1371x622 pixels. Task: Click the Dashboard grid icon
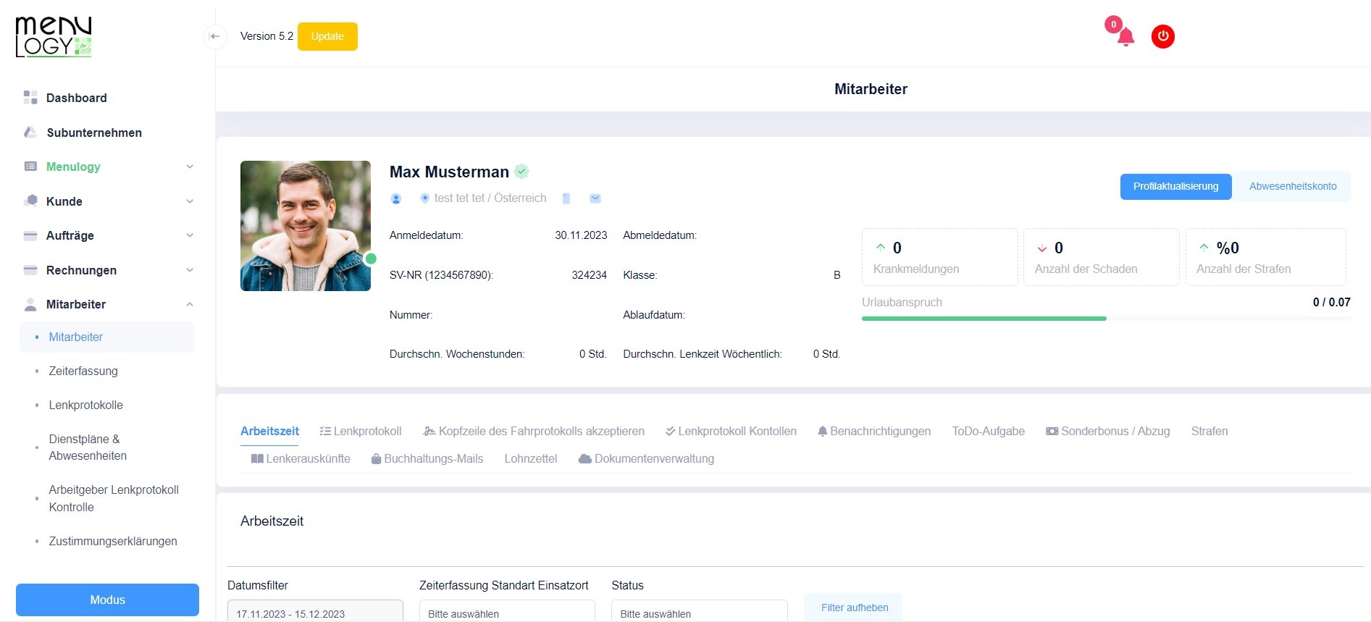point(30,98)
